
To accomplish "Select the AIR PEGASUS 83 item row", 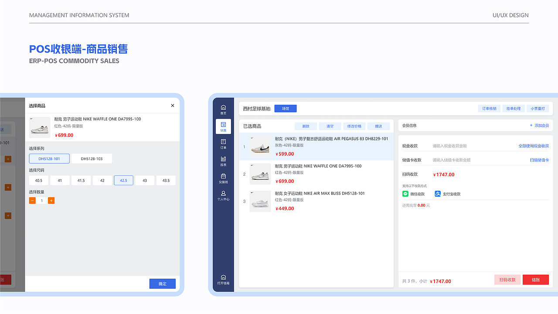I will [x=316, y=147].
